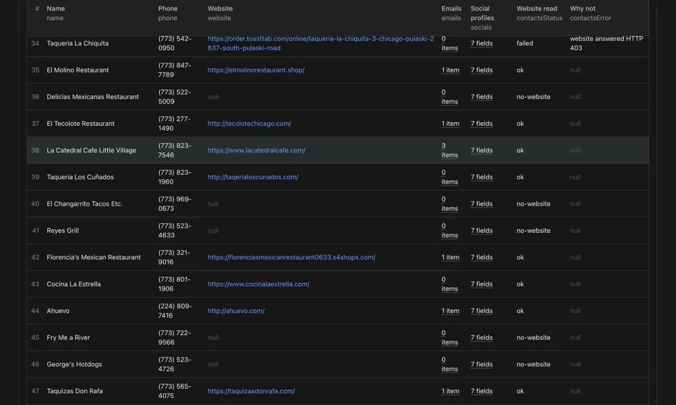
Task: Select row number 38
Action: 35,150
